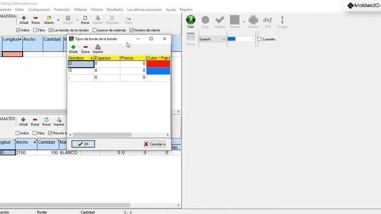Screen dimensions: 381x214
Task: Click the Cancelar button in the dialog
Action: click(x=155, y=144)
